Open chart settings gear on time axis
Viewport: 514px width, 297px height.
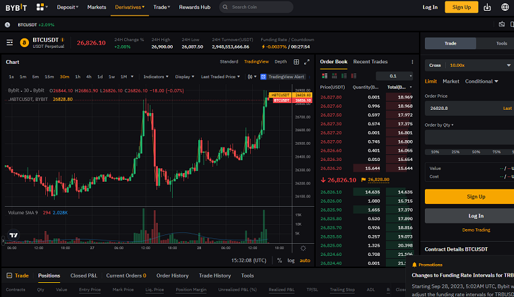(x=304, y=249)
